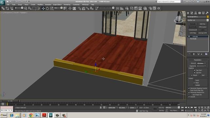The image size is (210, 118).
Task: Click the Segments spinner arrows
Action: click(205, 66)
